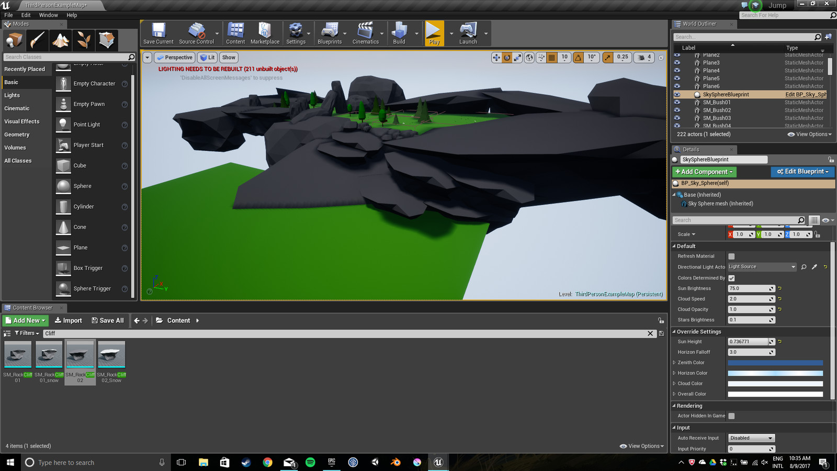Toggle Refresh Material checkbox

[731, 256]
